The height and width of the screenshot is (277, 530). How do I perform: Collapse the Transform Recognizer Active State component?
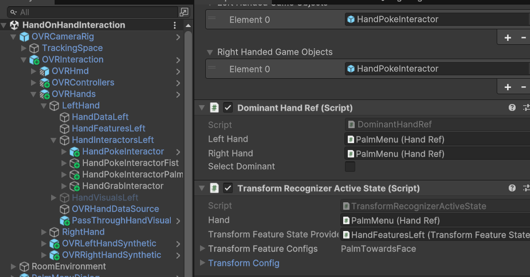[x=202, y=188]
